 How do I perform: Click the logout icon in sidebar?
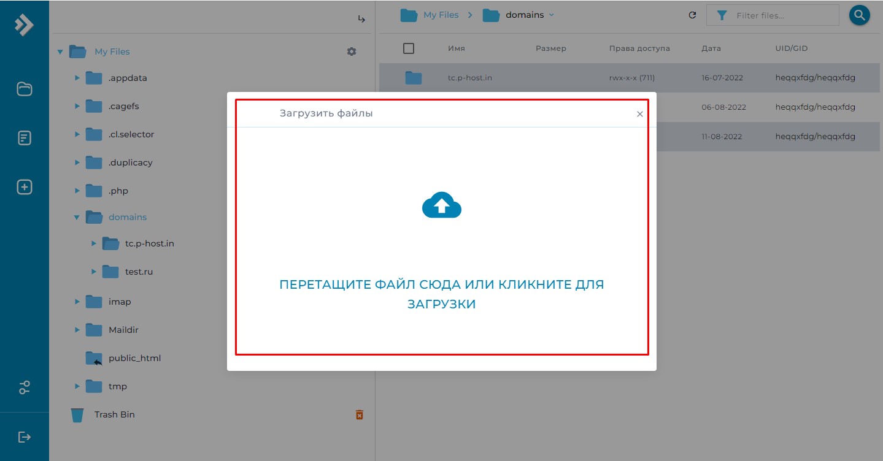tap(24, 437)
